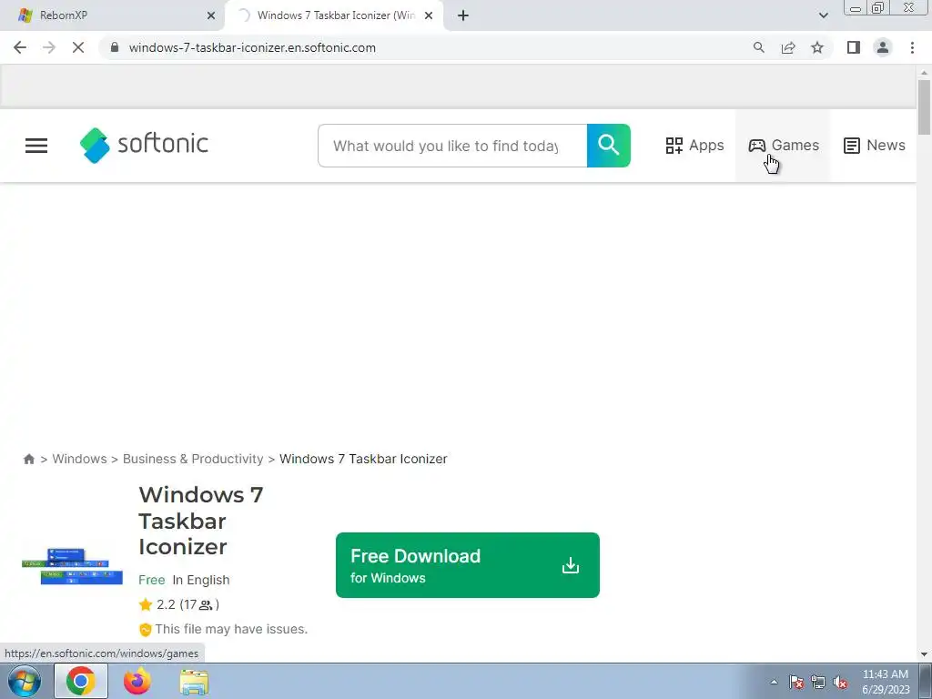The image size is (932, 699).
Task: Click the Action Center flag icon
Action: point(796,683)
